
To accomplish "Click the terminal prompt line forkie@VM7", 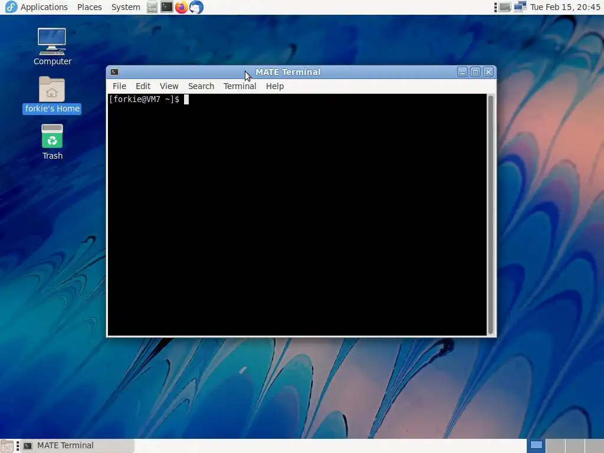I will pyautogui.click(x=144, y=99).
